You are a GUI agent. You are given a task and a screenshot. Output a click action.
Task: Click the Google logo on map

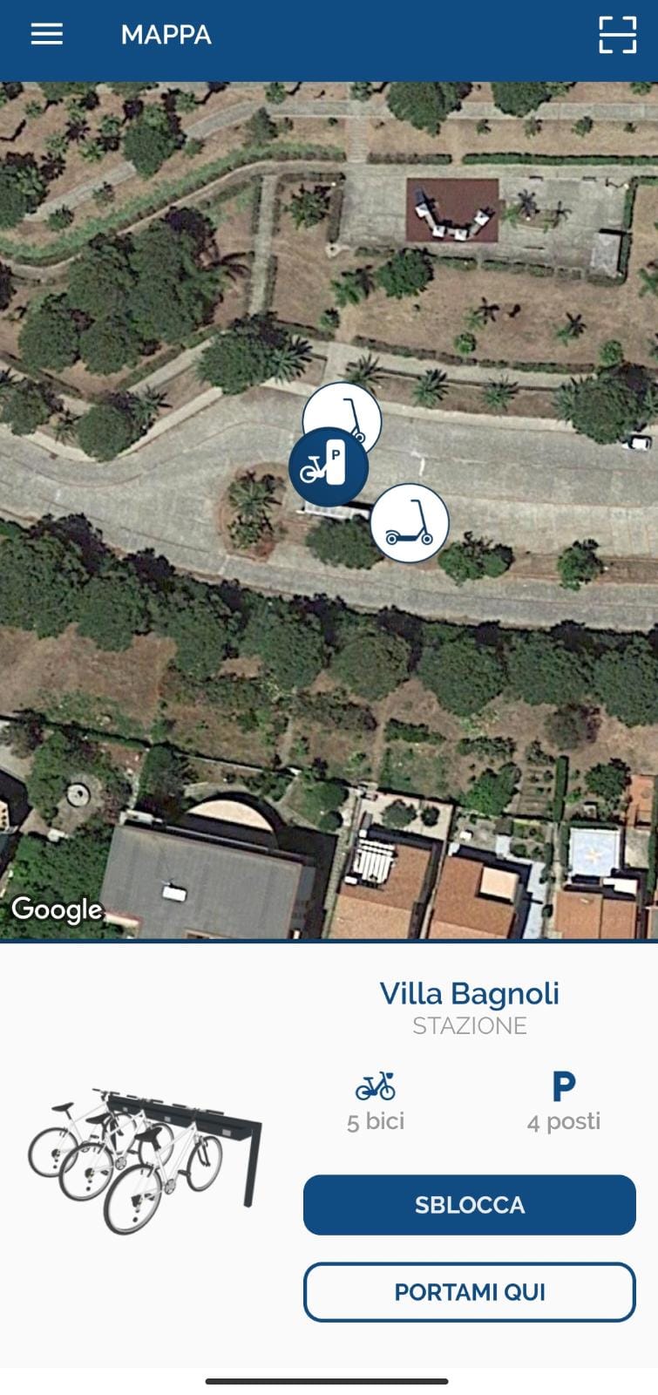click(x=57, y=909)
